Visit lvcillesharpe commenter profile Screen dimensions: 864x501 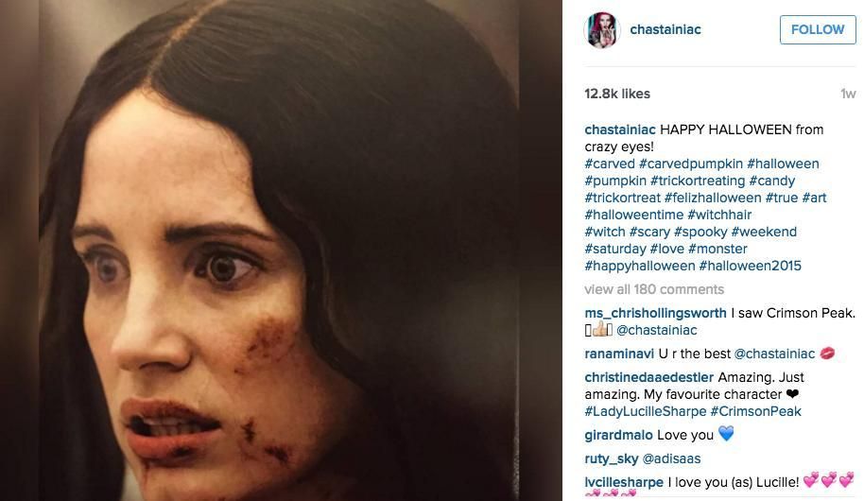coord(624,482)
